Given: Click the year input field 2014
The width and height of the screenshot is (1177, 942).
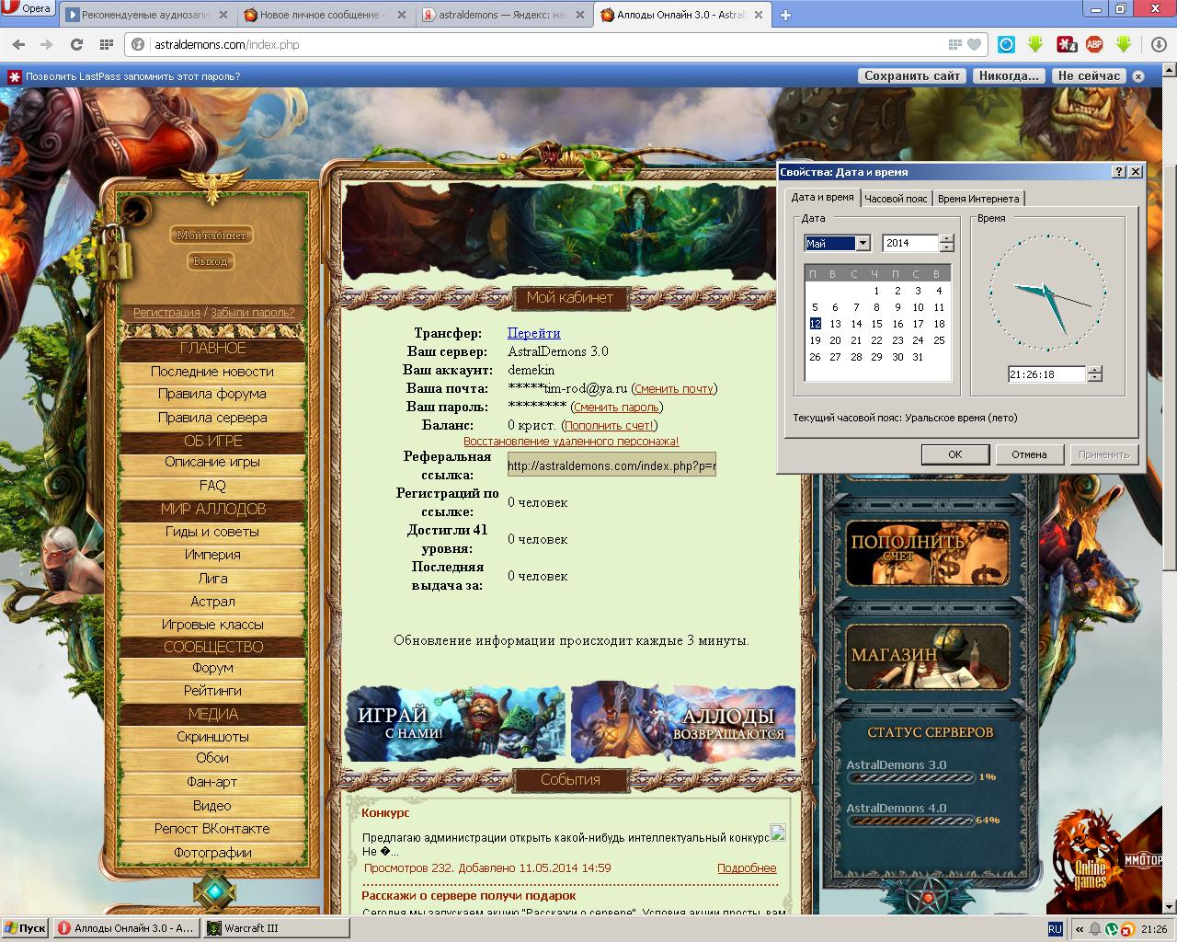Looking at the screenshot, I should 910,243.
